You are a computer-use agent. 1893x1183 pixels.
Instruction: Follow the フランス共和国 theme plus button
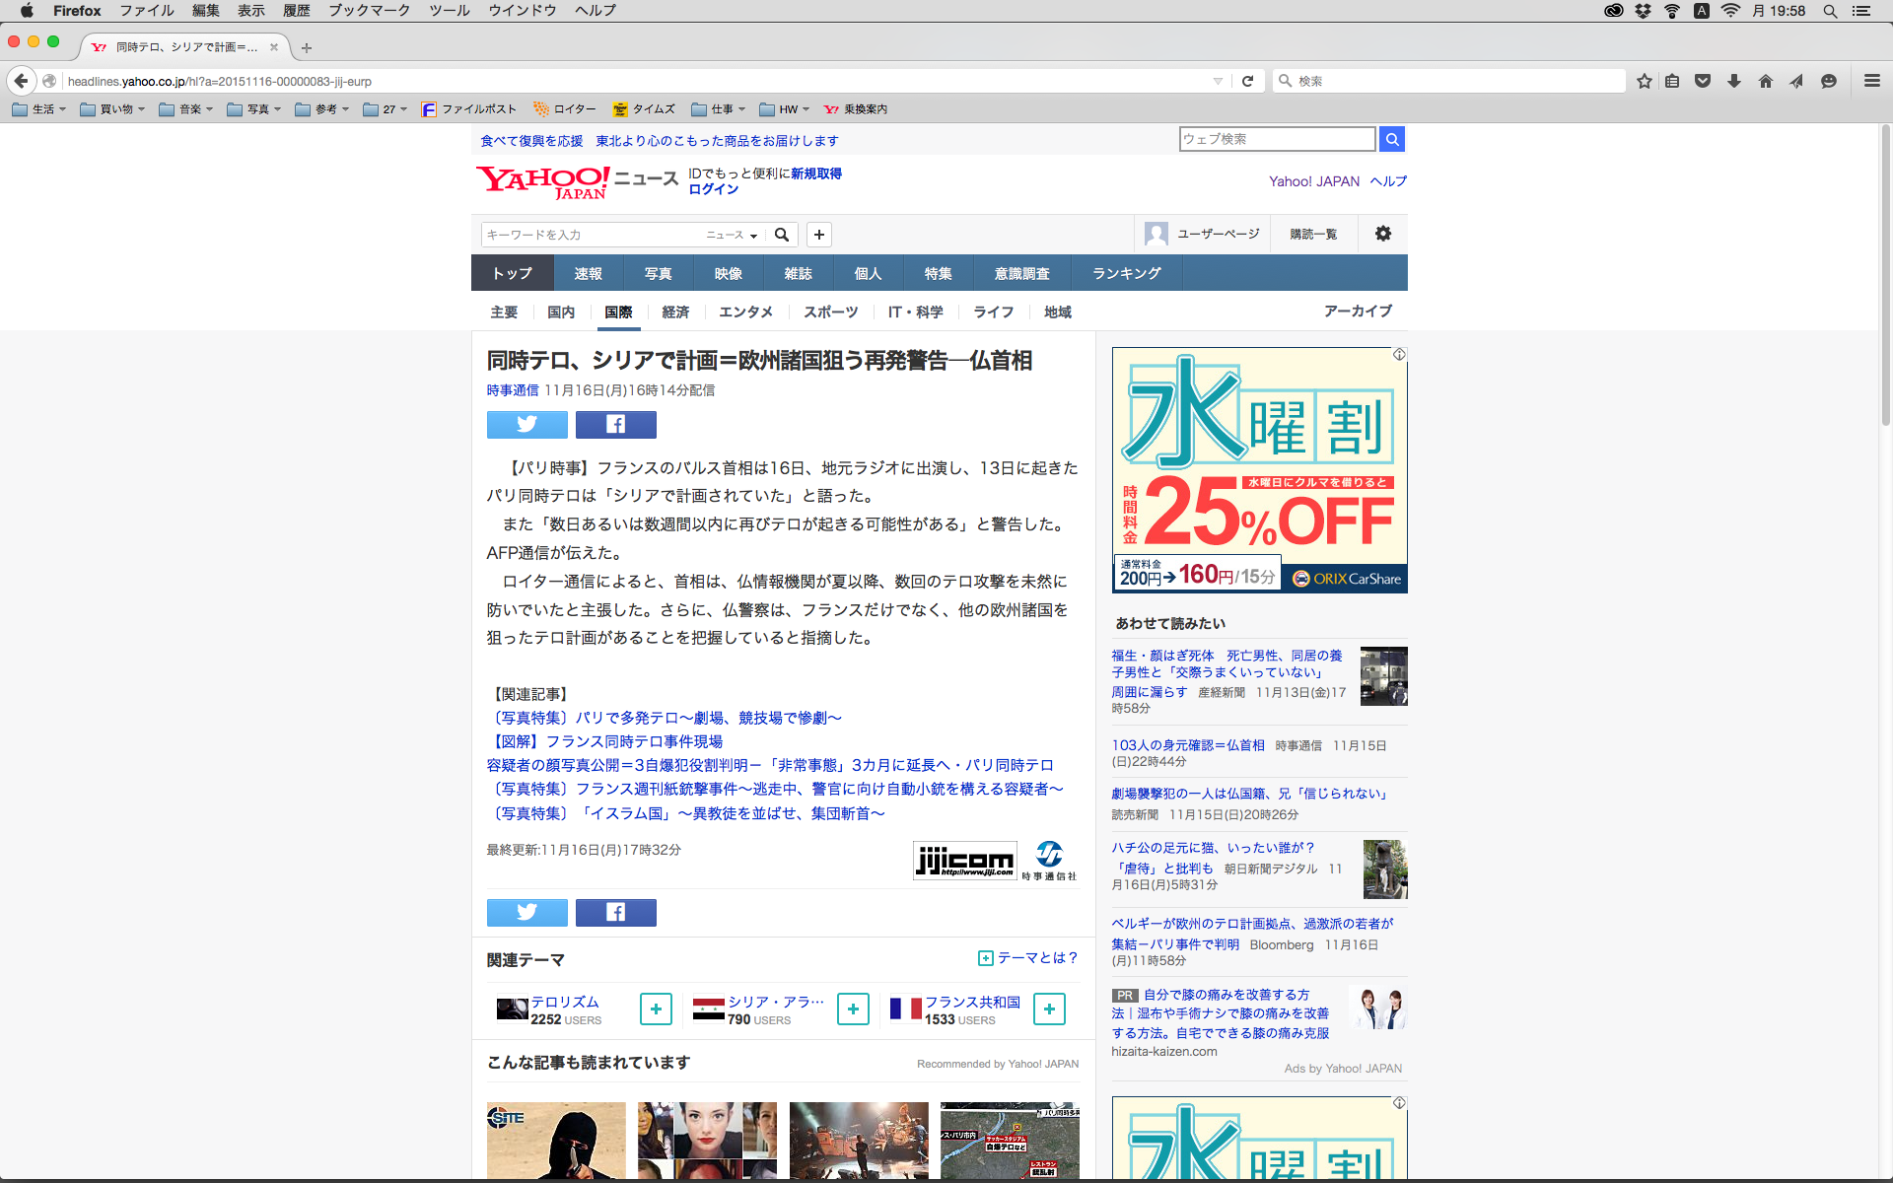coord(1049,1009)
